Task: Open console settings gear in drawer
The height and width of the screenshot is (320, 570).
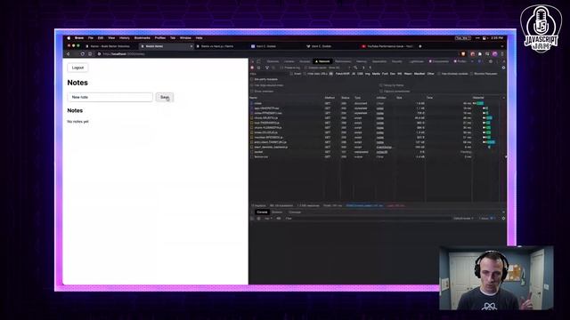Action: pyautogui.click(x=503, y=219)
